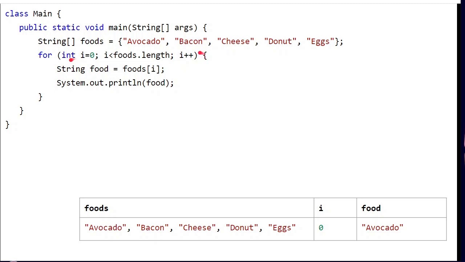Click the "String[] foods" variable declaration
The width and height of the screenshot is (465, 262).
tap(70, 41)
